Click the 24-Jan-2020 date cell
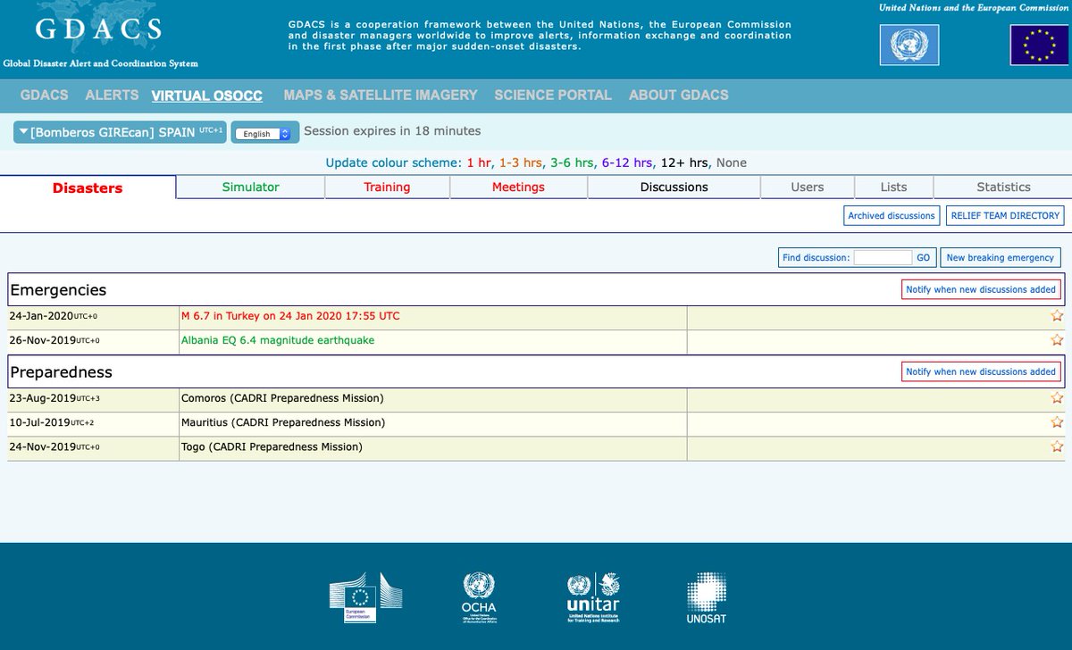The image size is (1072, 650). [x=93, y=316]
